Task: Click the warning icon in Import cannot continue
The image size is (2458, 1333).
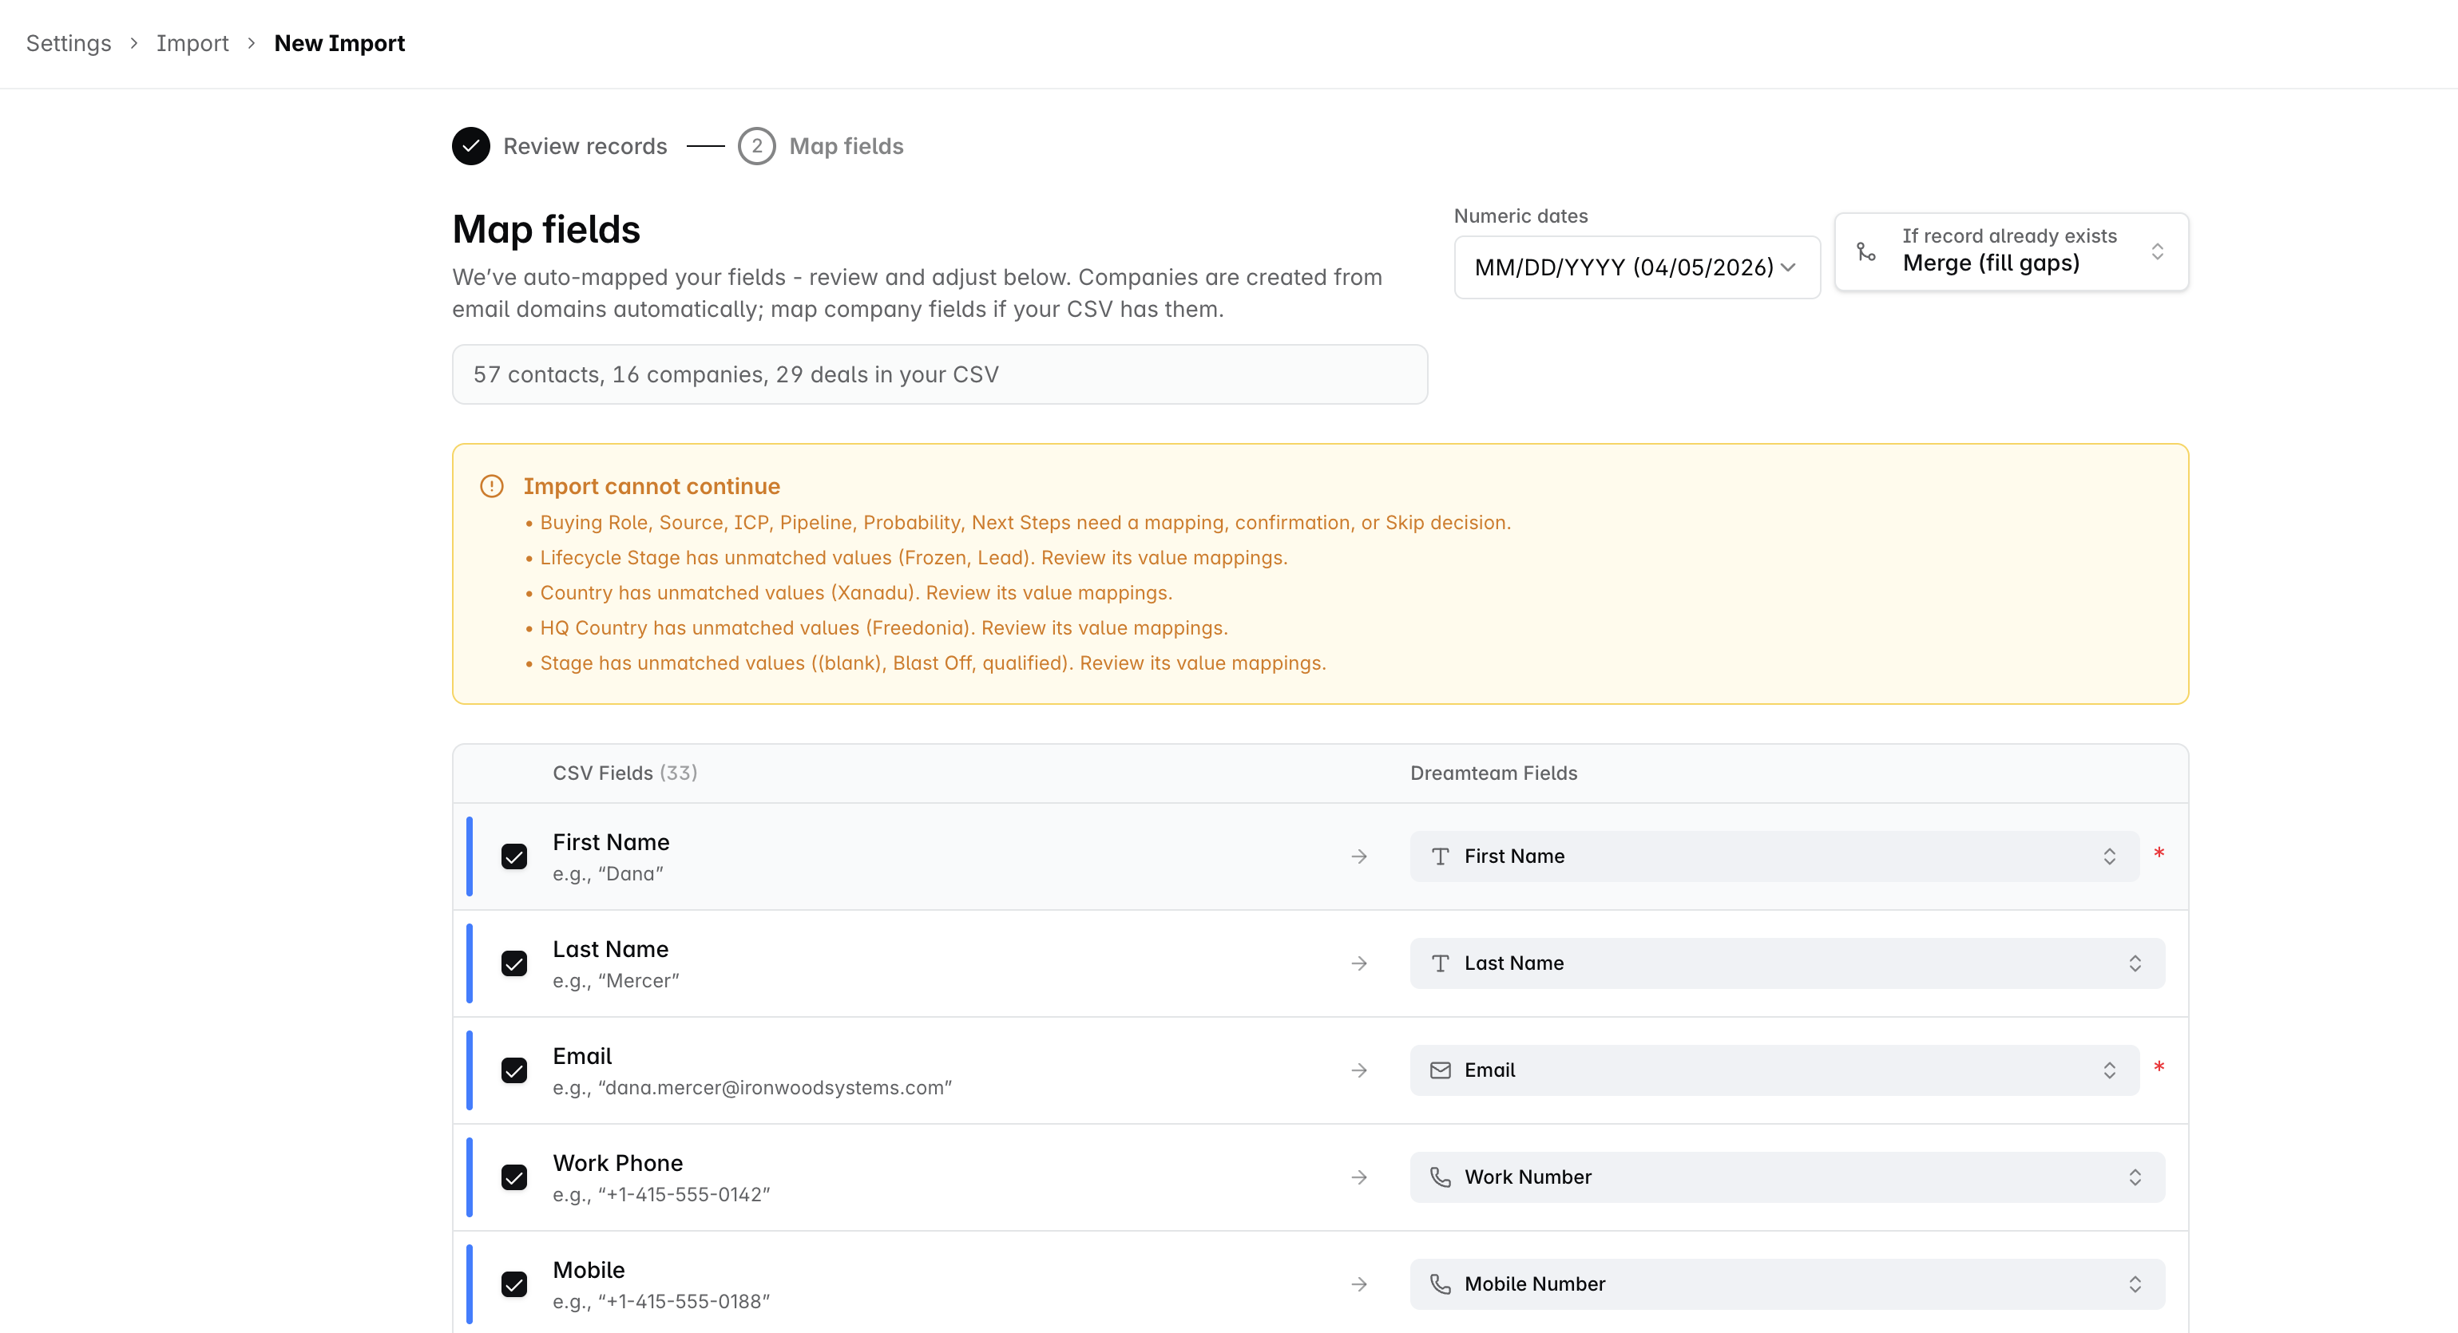Action: (491, 486)
